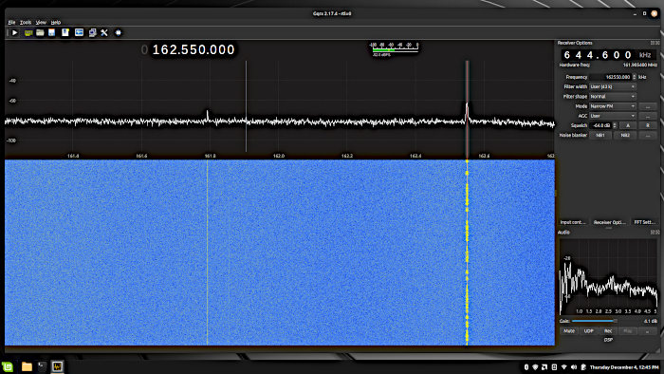Click the Bluetooth tray icon
The height and width of the screenshot is (374, 664).
tap(526, 367)
